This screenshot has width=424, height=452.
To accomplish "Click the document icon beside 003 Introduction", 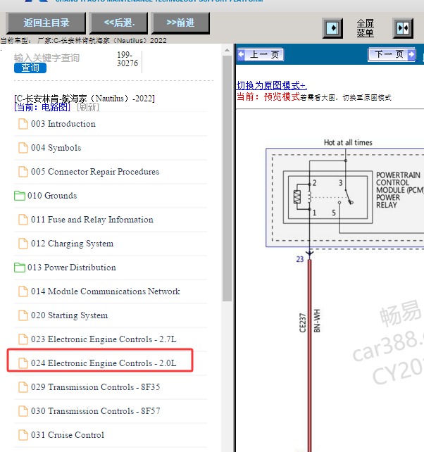I will 23,124.
